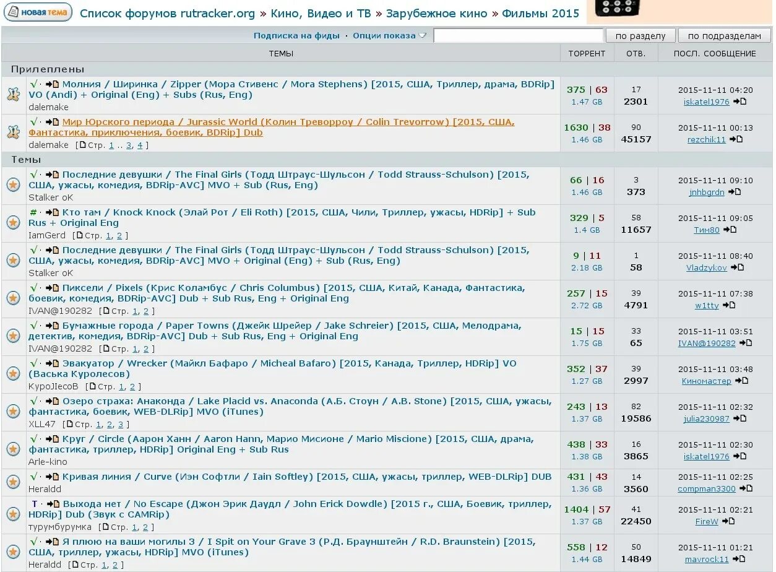Go to last post icon by FireW
Image resolution: width=776 pixels, height=572 pixels.
point(728,521)
